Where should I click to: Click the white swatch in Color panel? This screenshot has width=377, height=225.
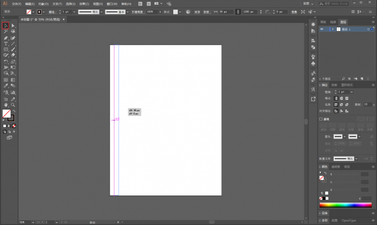point(327,198)
